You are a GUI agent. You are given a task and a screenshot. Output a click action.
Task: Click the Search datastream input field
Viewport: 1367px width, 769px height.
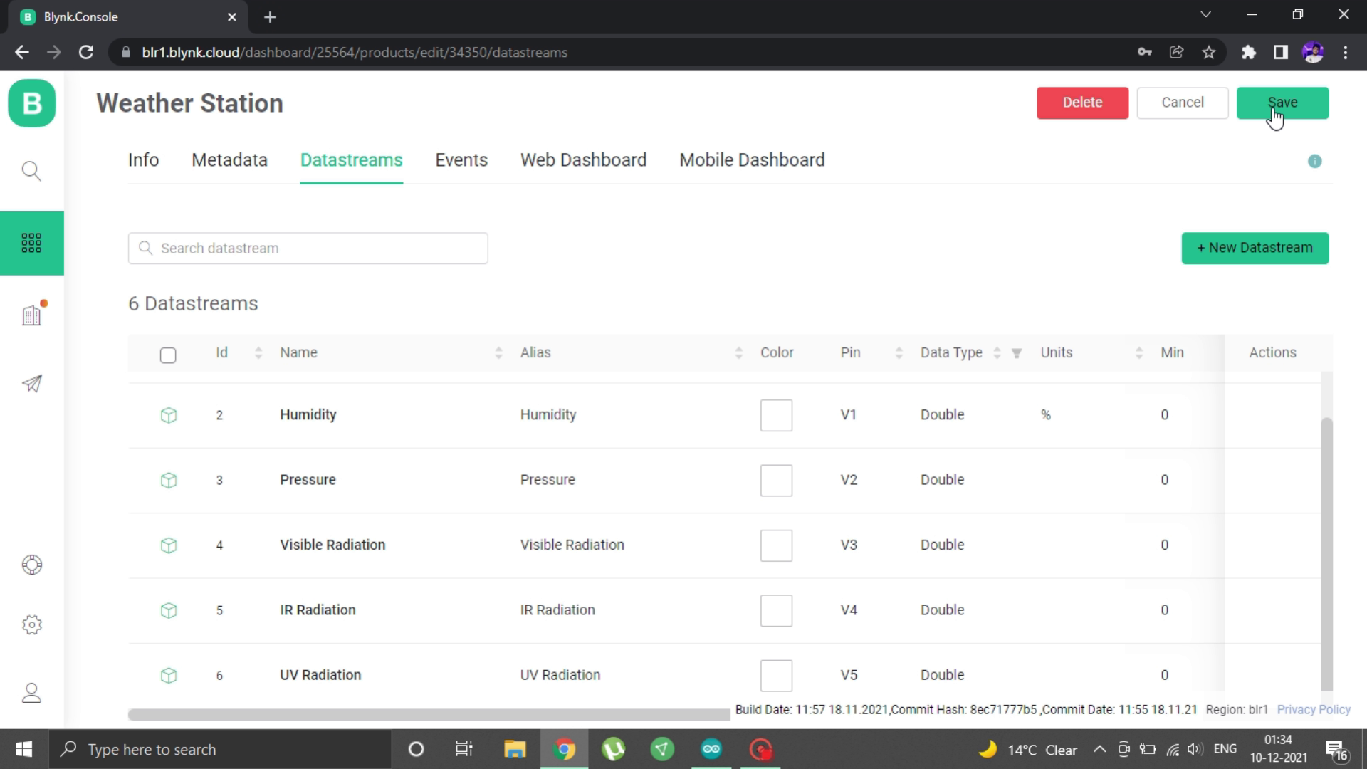308,249
